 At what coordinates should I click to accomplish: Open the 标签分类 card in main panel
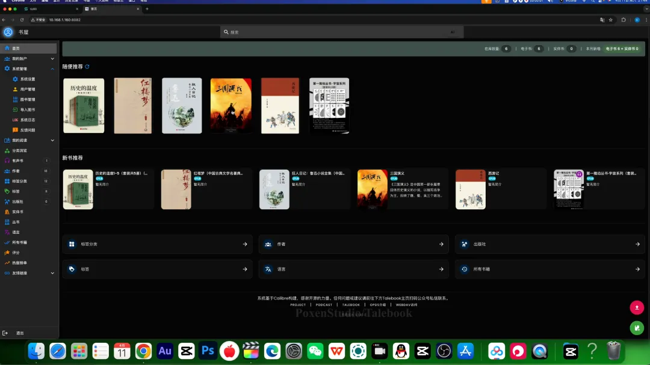click(158, 245)
